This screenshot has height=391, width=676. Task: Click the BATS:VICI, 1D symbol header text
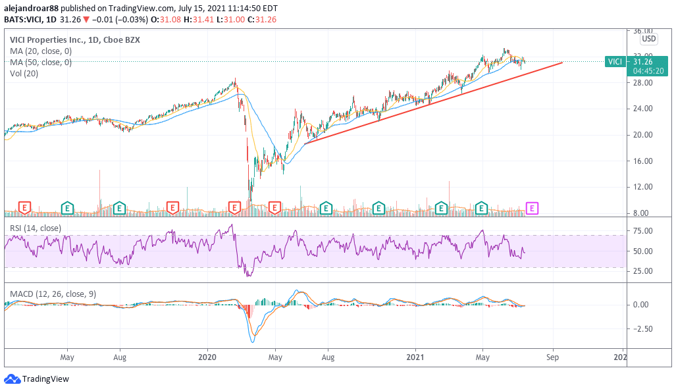pos(30,19)
